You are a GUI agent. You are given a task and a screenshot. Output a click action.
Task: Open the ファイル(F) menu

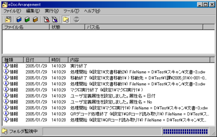12,11
